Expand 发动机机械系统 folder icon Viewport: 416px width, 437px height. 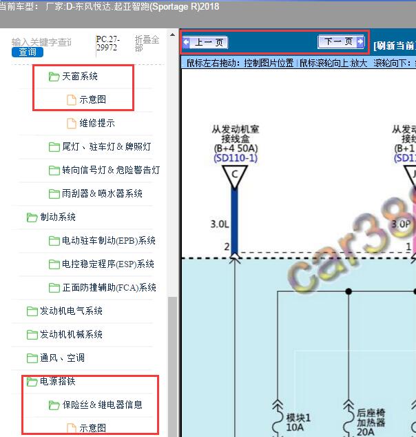click(32, 334)
